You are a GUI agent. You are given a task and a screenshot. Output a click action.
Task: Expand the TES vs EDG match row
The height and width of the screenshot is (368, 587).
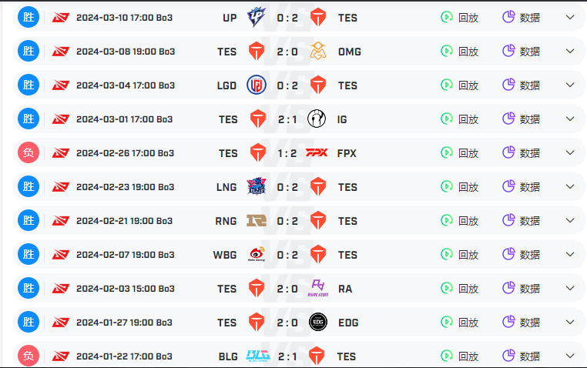[x=570, y=322]
